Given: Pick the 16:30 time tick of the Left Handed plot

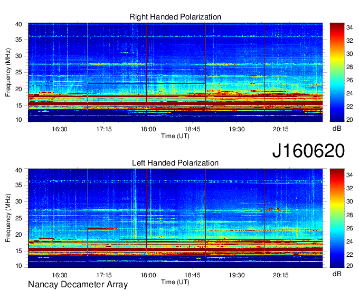Looking at the screenshot, I should 60,275.
